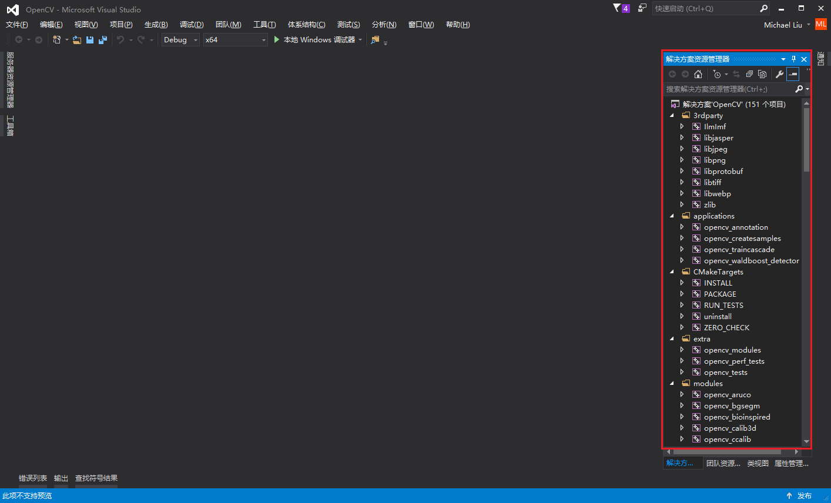
Task: Collapse the modules folder
Action: point(672,384)
